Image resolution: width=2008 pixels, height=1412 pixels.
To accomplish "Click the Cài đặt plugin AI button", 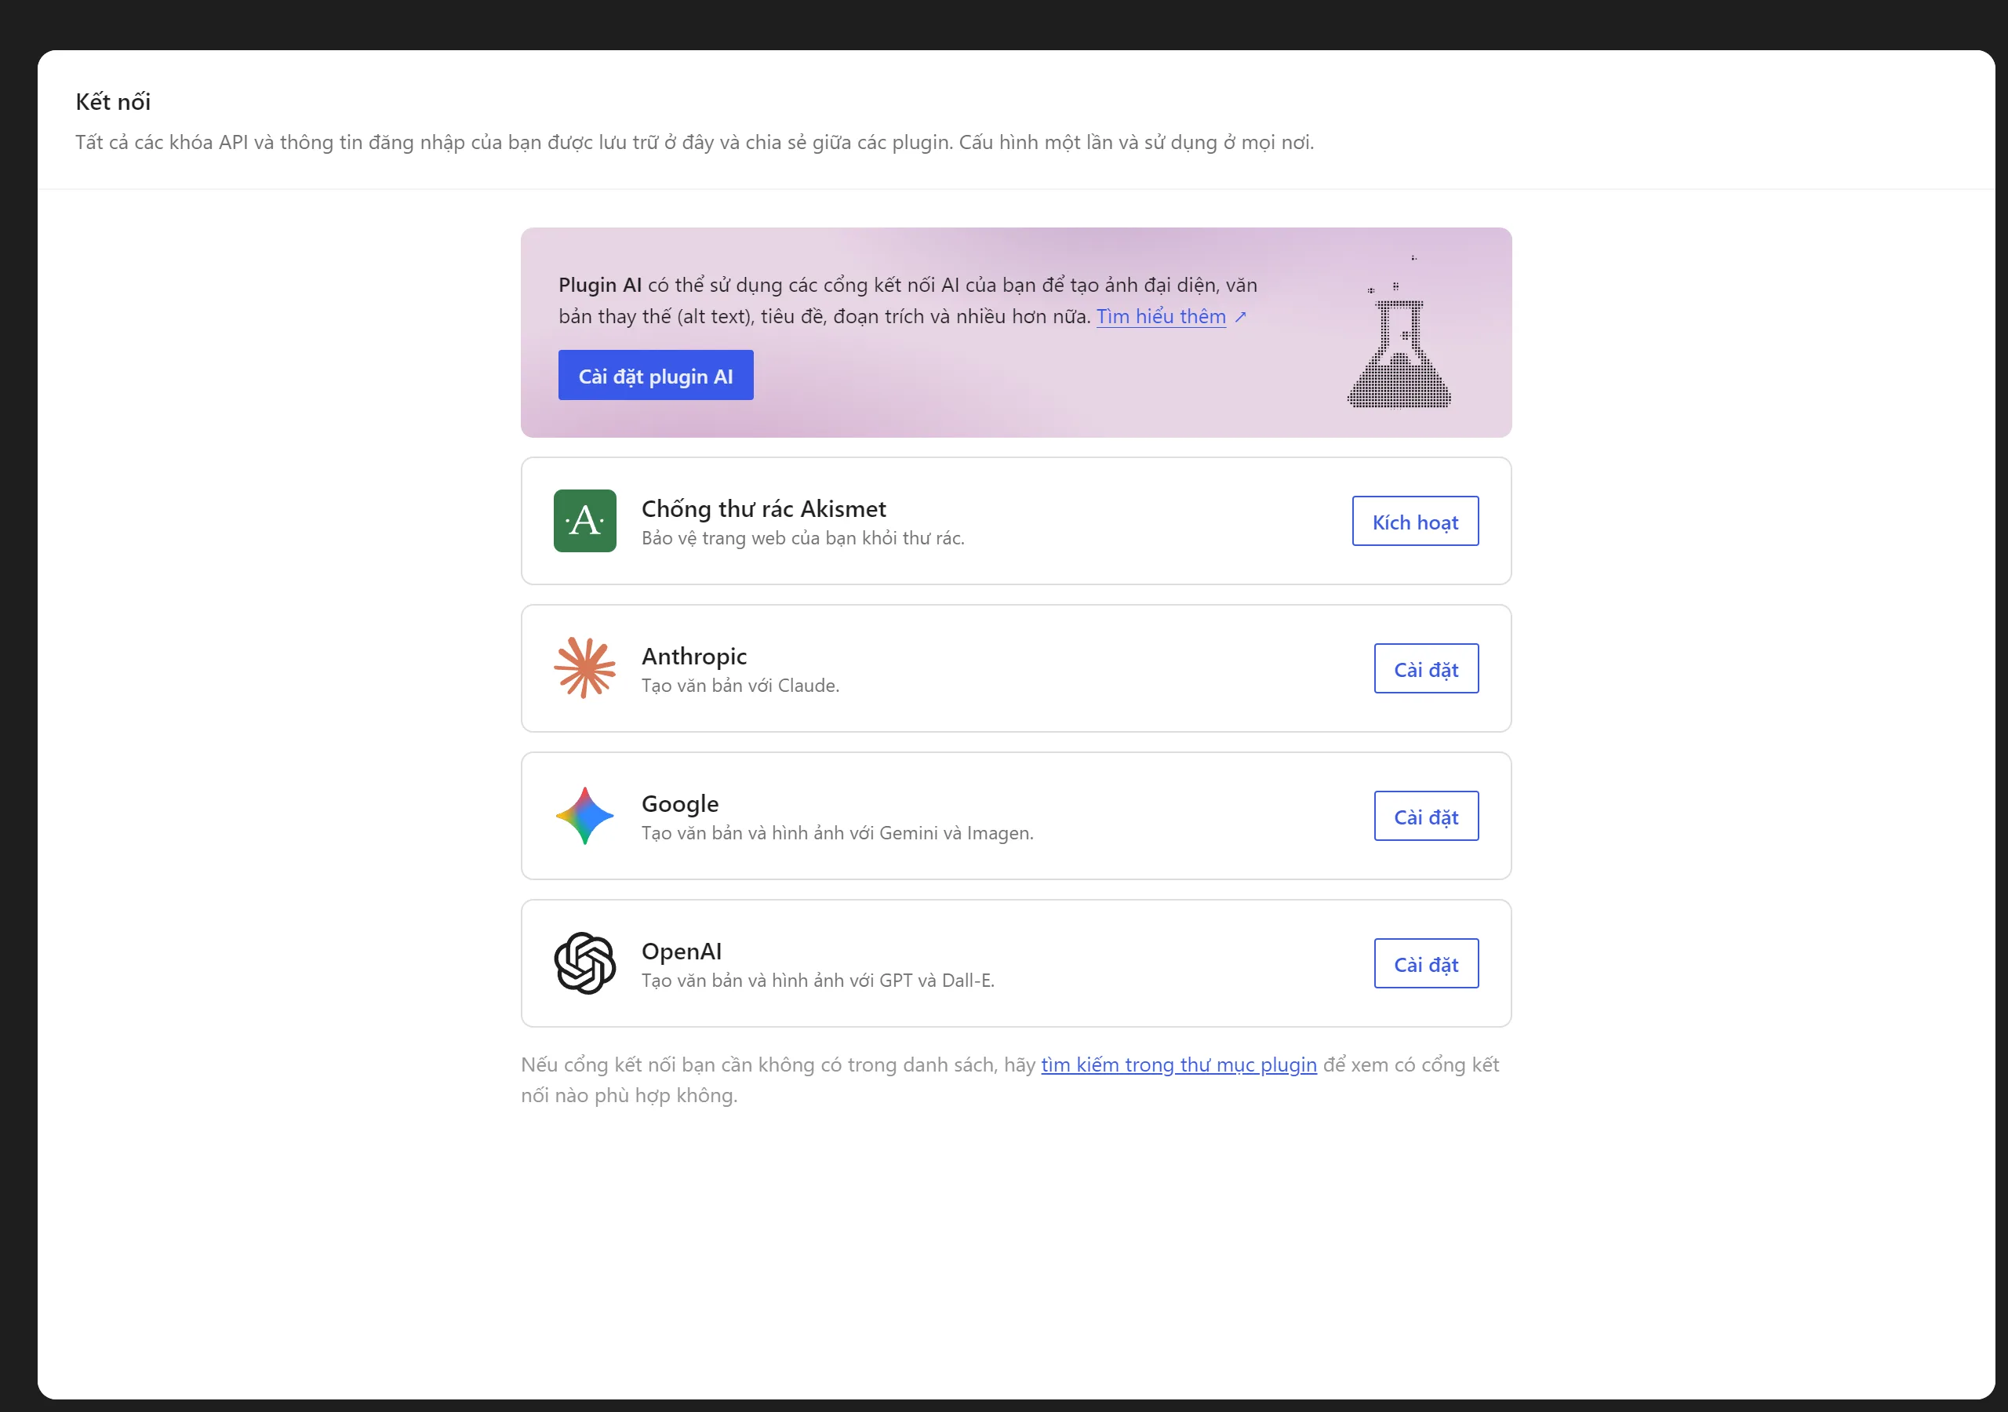I will (656, 375).
